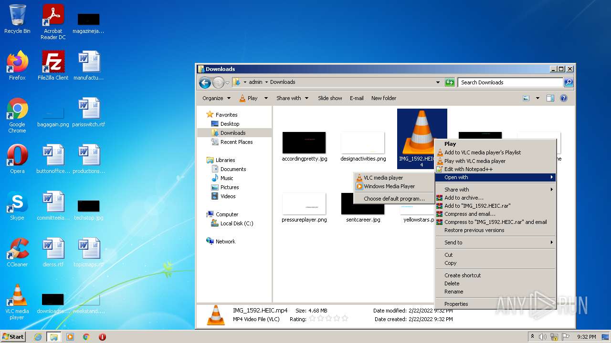Open the Recycle Bin desktop icon
Viewport: 611px width, 343px height.
(17, 20)
